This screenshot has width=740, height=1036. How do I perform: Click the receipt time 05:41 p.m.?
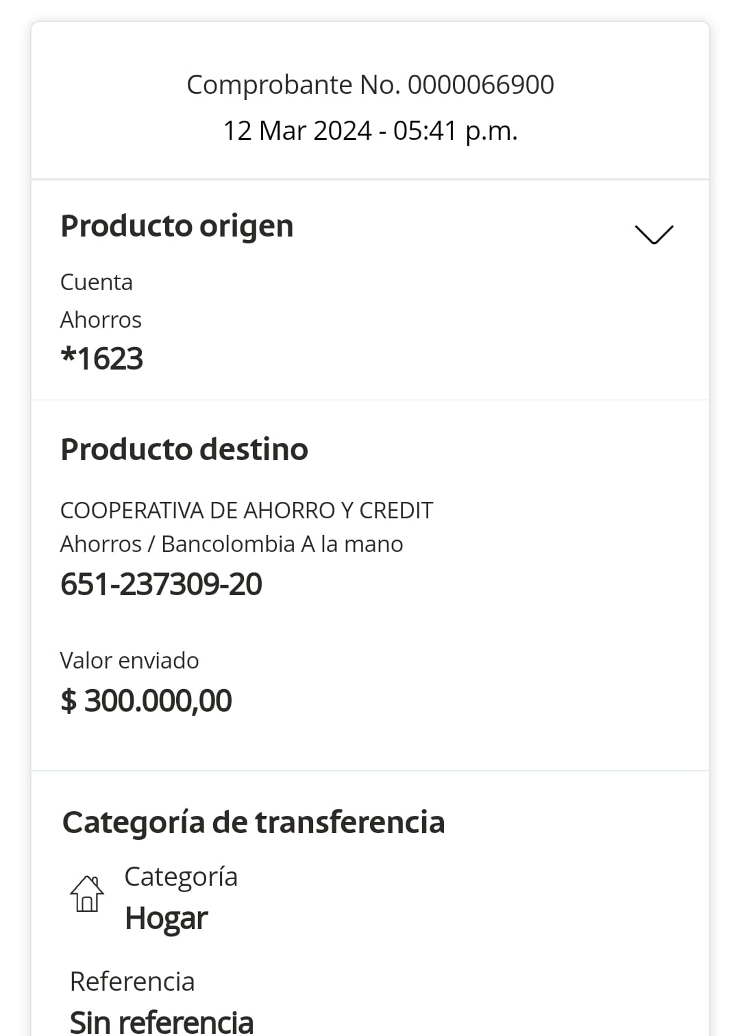click(x=455, y=130)
